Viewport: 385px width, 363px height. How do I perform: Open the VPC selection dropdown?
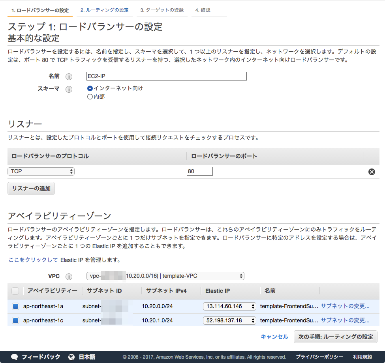[165, 277]
